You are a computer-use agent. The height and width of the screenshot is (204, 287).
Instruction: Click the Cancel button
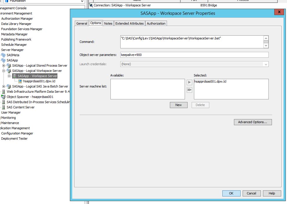(x=252, y=193)
